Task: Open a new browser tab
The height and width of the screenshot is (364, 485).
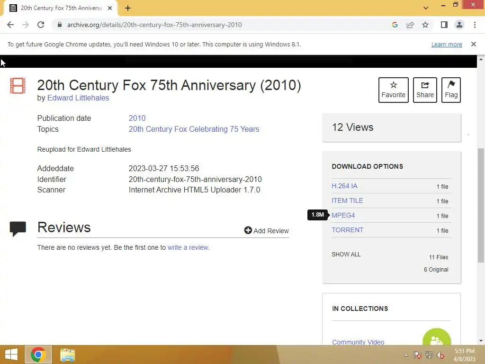Action: pyautogui.click(x=128, y=8)
